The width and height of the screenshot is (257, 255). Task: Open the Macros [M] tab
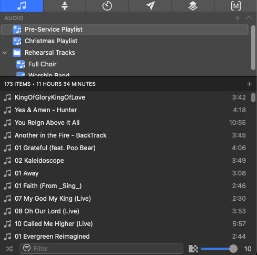click(x=236, y=6)
